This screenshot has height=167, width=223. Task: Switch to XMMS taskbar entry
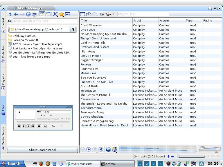(x=117, y=164)
